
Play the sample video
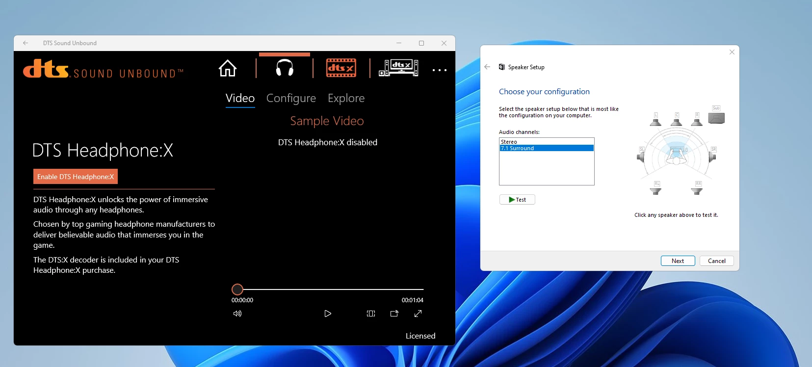328,314
